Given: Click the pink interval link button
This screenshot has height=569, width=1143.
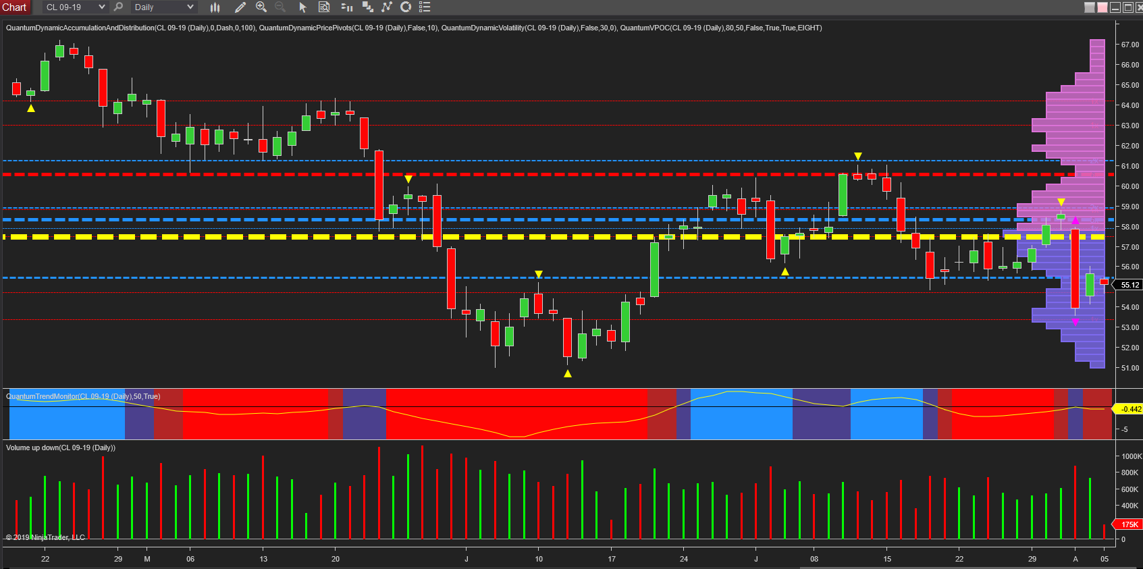Looking at the screenshot, I should [x=1102, y=7].
